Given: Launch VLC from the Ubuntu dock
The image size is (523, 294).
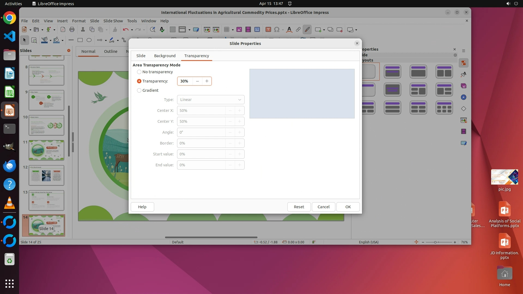Looking at the screenshot, I should [x=10, y=203].
